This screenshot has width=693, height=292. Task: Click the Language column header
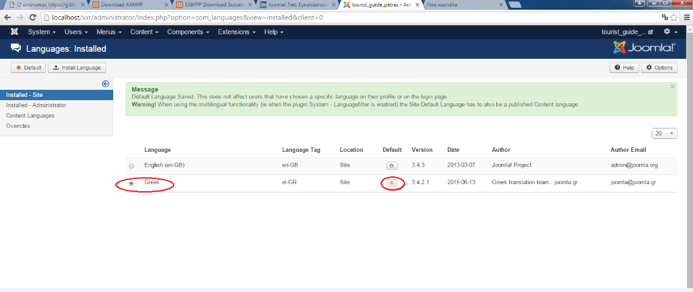[x=157, y=150]
